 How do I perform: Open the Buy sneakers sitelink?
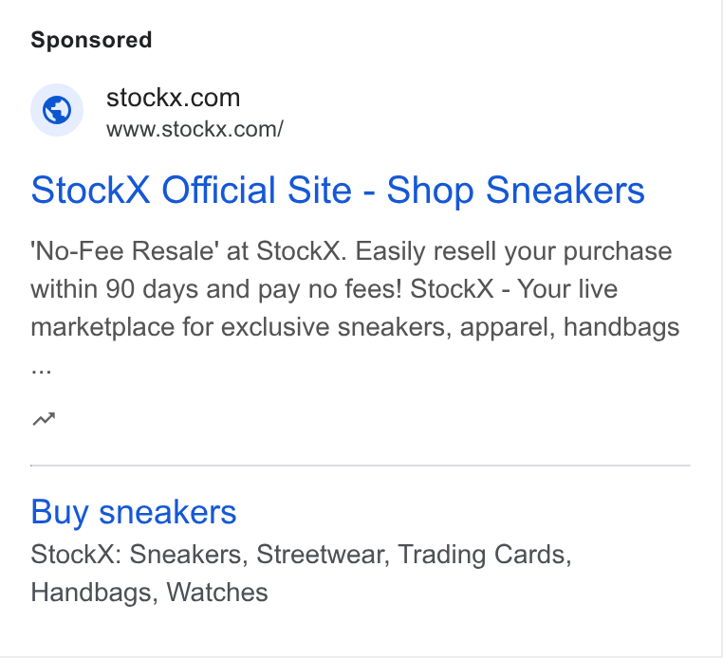pyautogui.click(x=133, y=512)
